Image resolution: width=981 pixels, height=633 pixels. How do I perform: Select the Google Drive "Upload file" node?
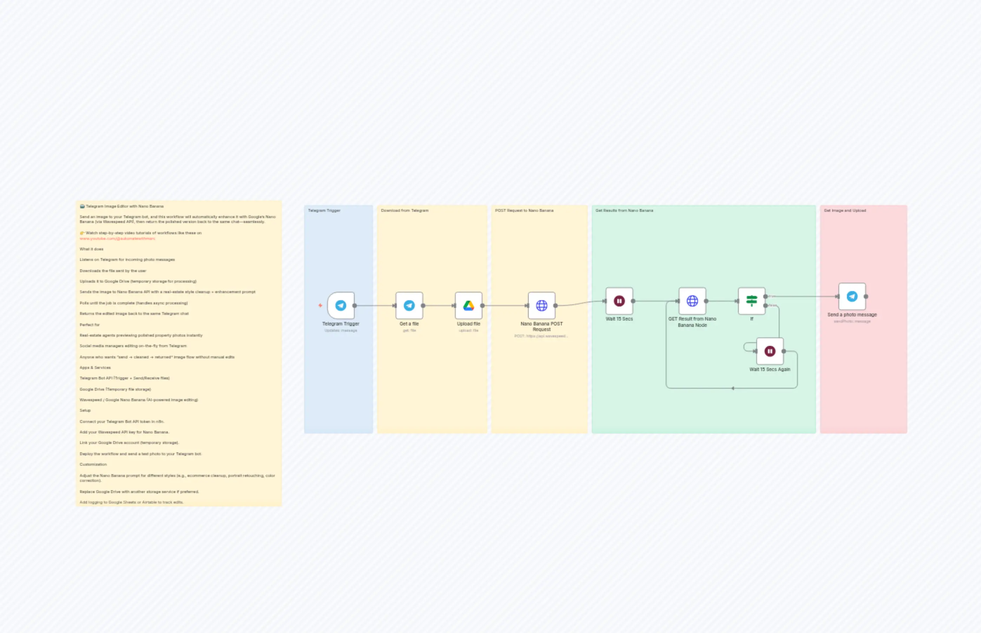(x=469, y=305)
